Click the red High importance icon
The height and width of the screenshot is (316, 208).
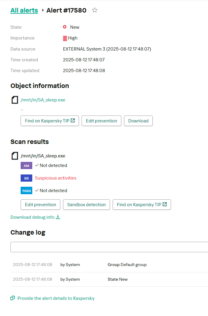click(x=65, y=38)
